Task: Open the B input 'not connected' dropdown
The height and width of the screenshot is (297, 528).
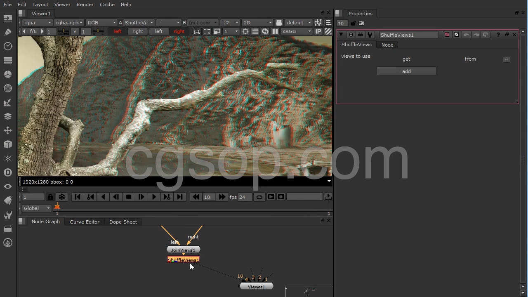Action: 203,23
